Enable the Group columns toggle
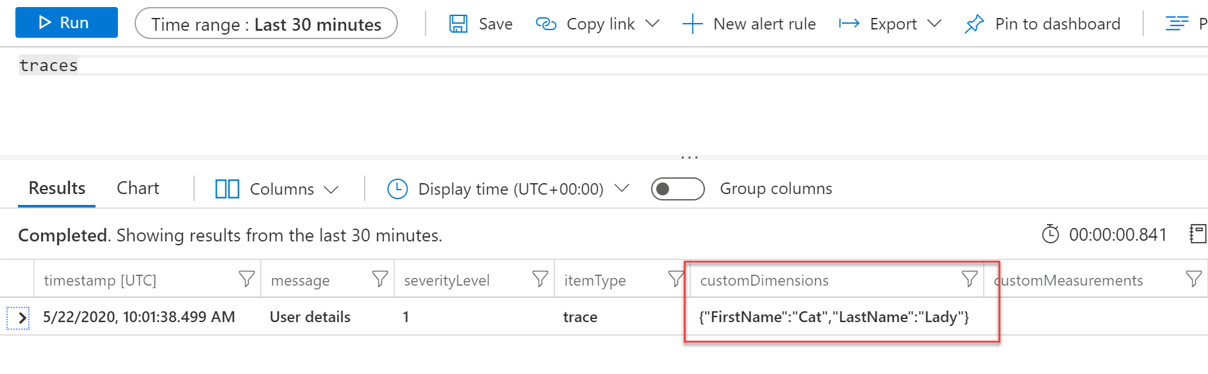The height and width of the screenshot is (374, 1208). pos(677,189)
